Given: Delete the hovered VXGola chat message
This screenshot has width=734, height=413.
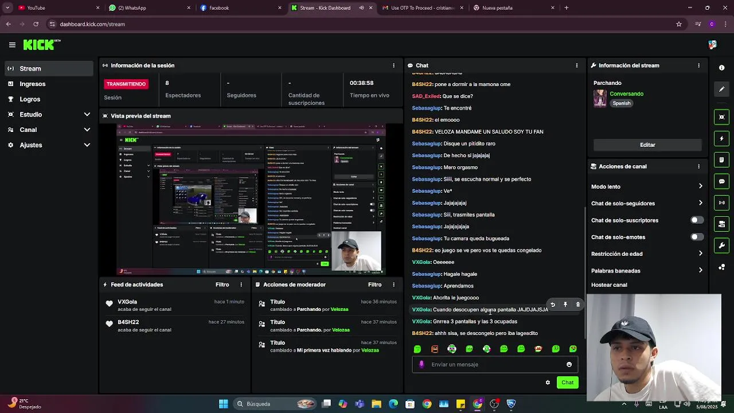Looking at the screenshot, I should click(x=578, y=305).
